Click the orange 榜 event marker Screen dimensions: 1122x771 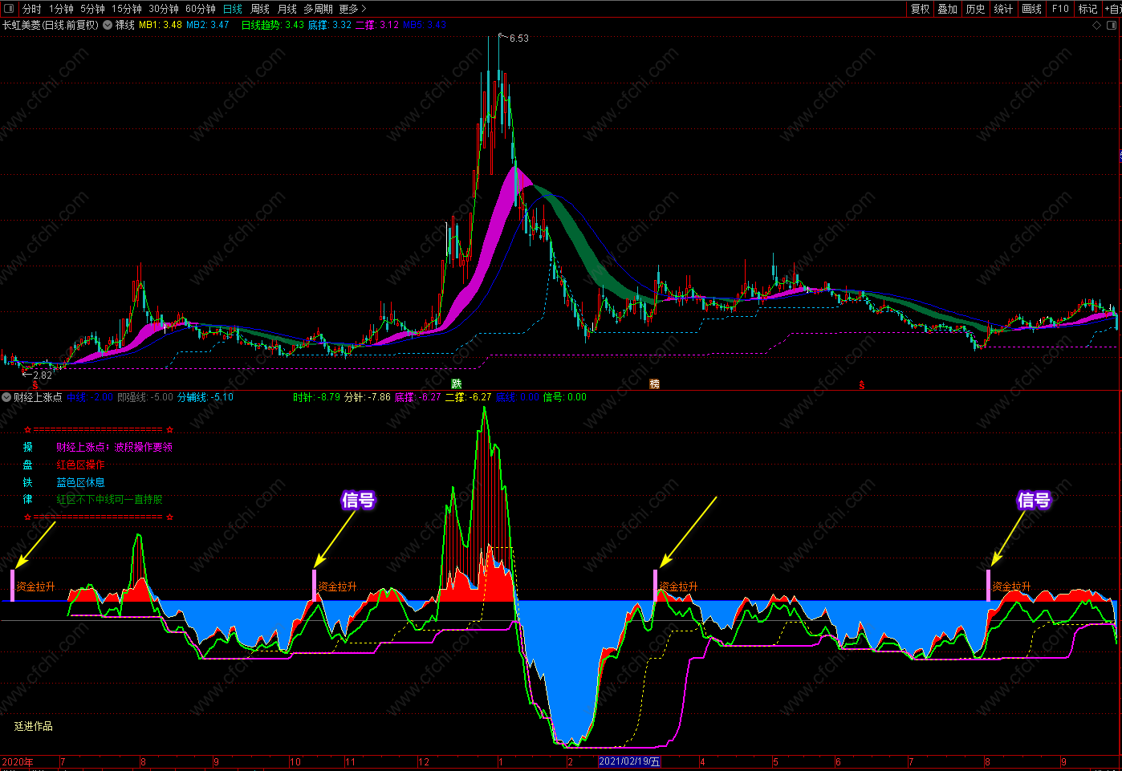(x=654, y=384)
